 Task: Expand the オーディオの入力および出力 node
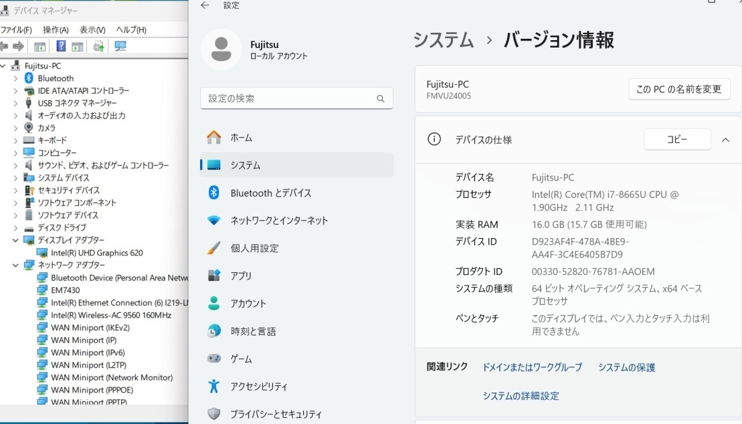(15, 116)
